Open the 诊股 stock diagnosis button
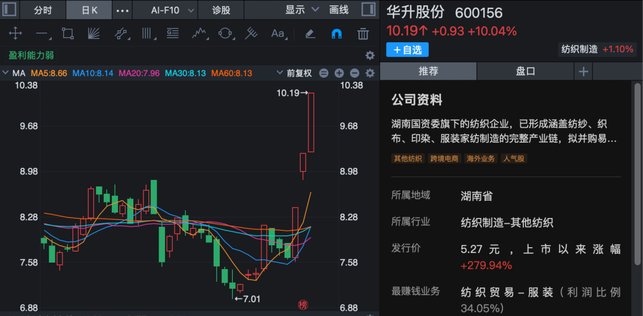Image resolution: width=643 pixels, height=316 pixels. (221, 10)
